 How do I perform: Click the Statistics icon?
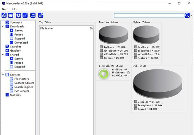7,95
